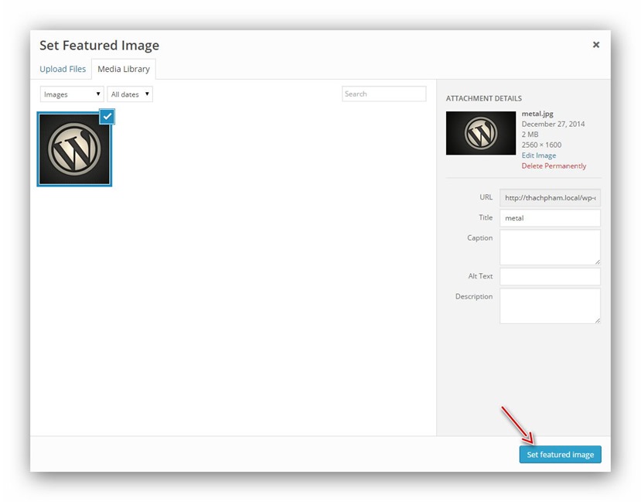Click the Description text area

[549, 306]
